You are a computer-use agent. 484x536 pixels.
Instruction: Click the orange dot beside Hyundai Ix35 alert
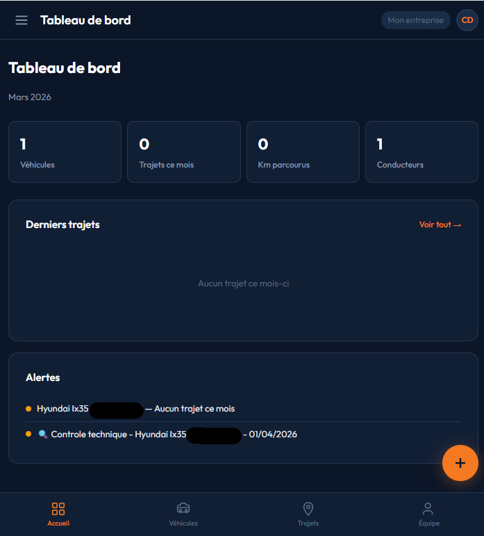click(x=28, y=409)
